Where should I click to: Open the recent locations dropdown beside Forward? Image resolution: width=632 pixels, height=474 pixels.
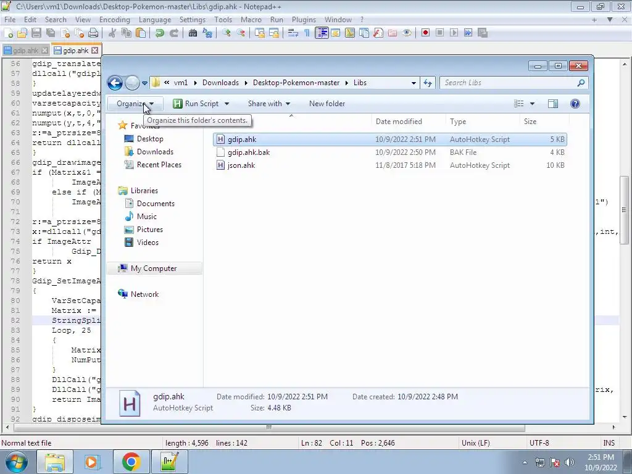click(x=144, y=83)
